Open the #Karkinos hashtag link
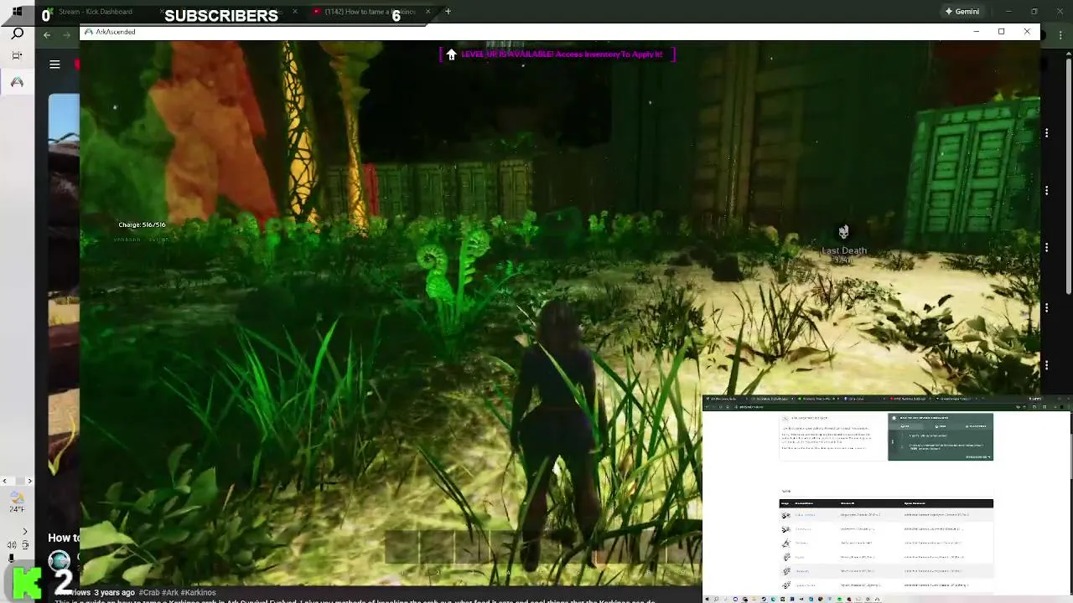1073x603 pixels. pyautogui.click(x=199, y=593)
